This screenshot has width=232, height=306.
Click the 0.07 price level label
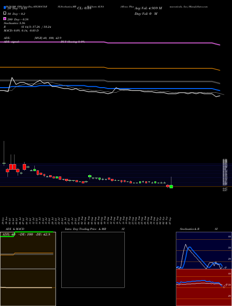tap(225, 189)
